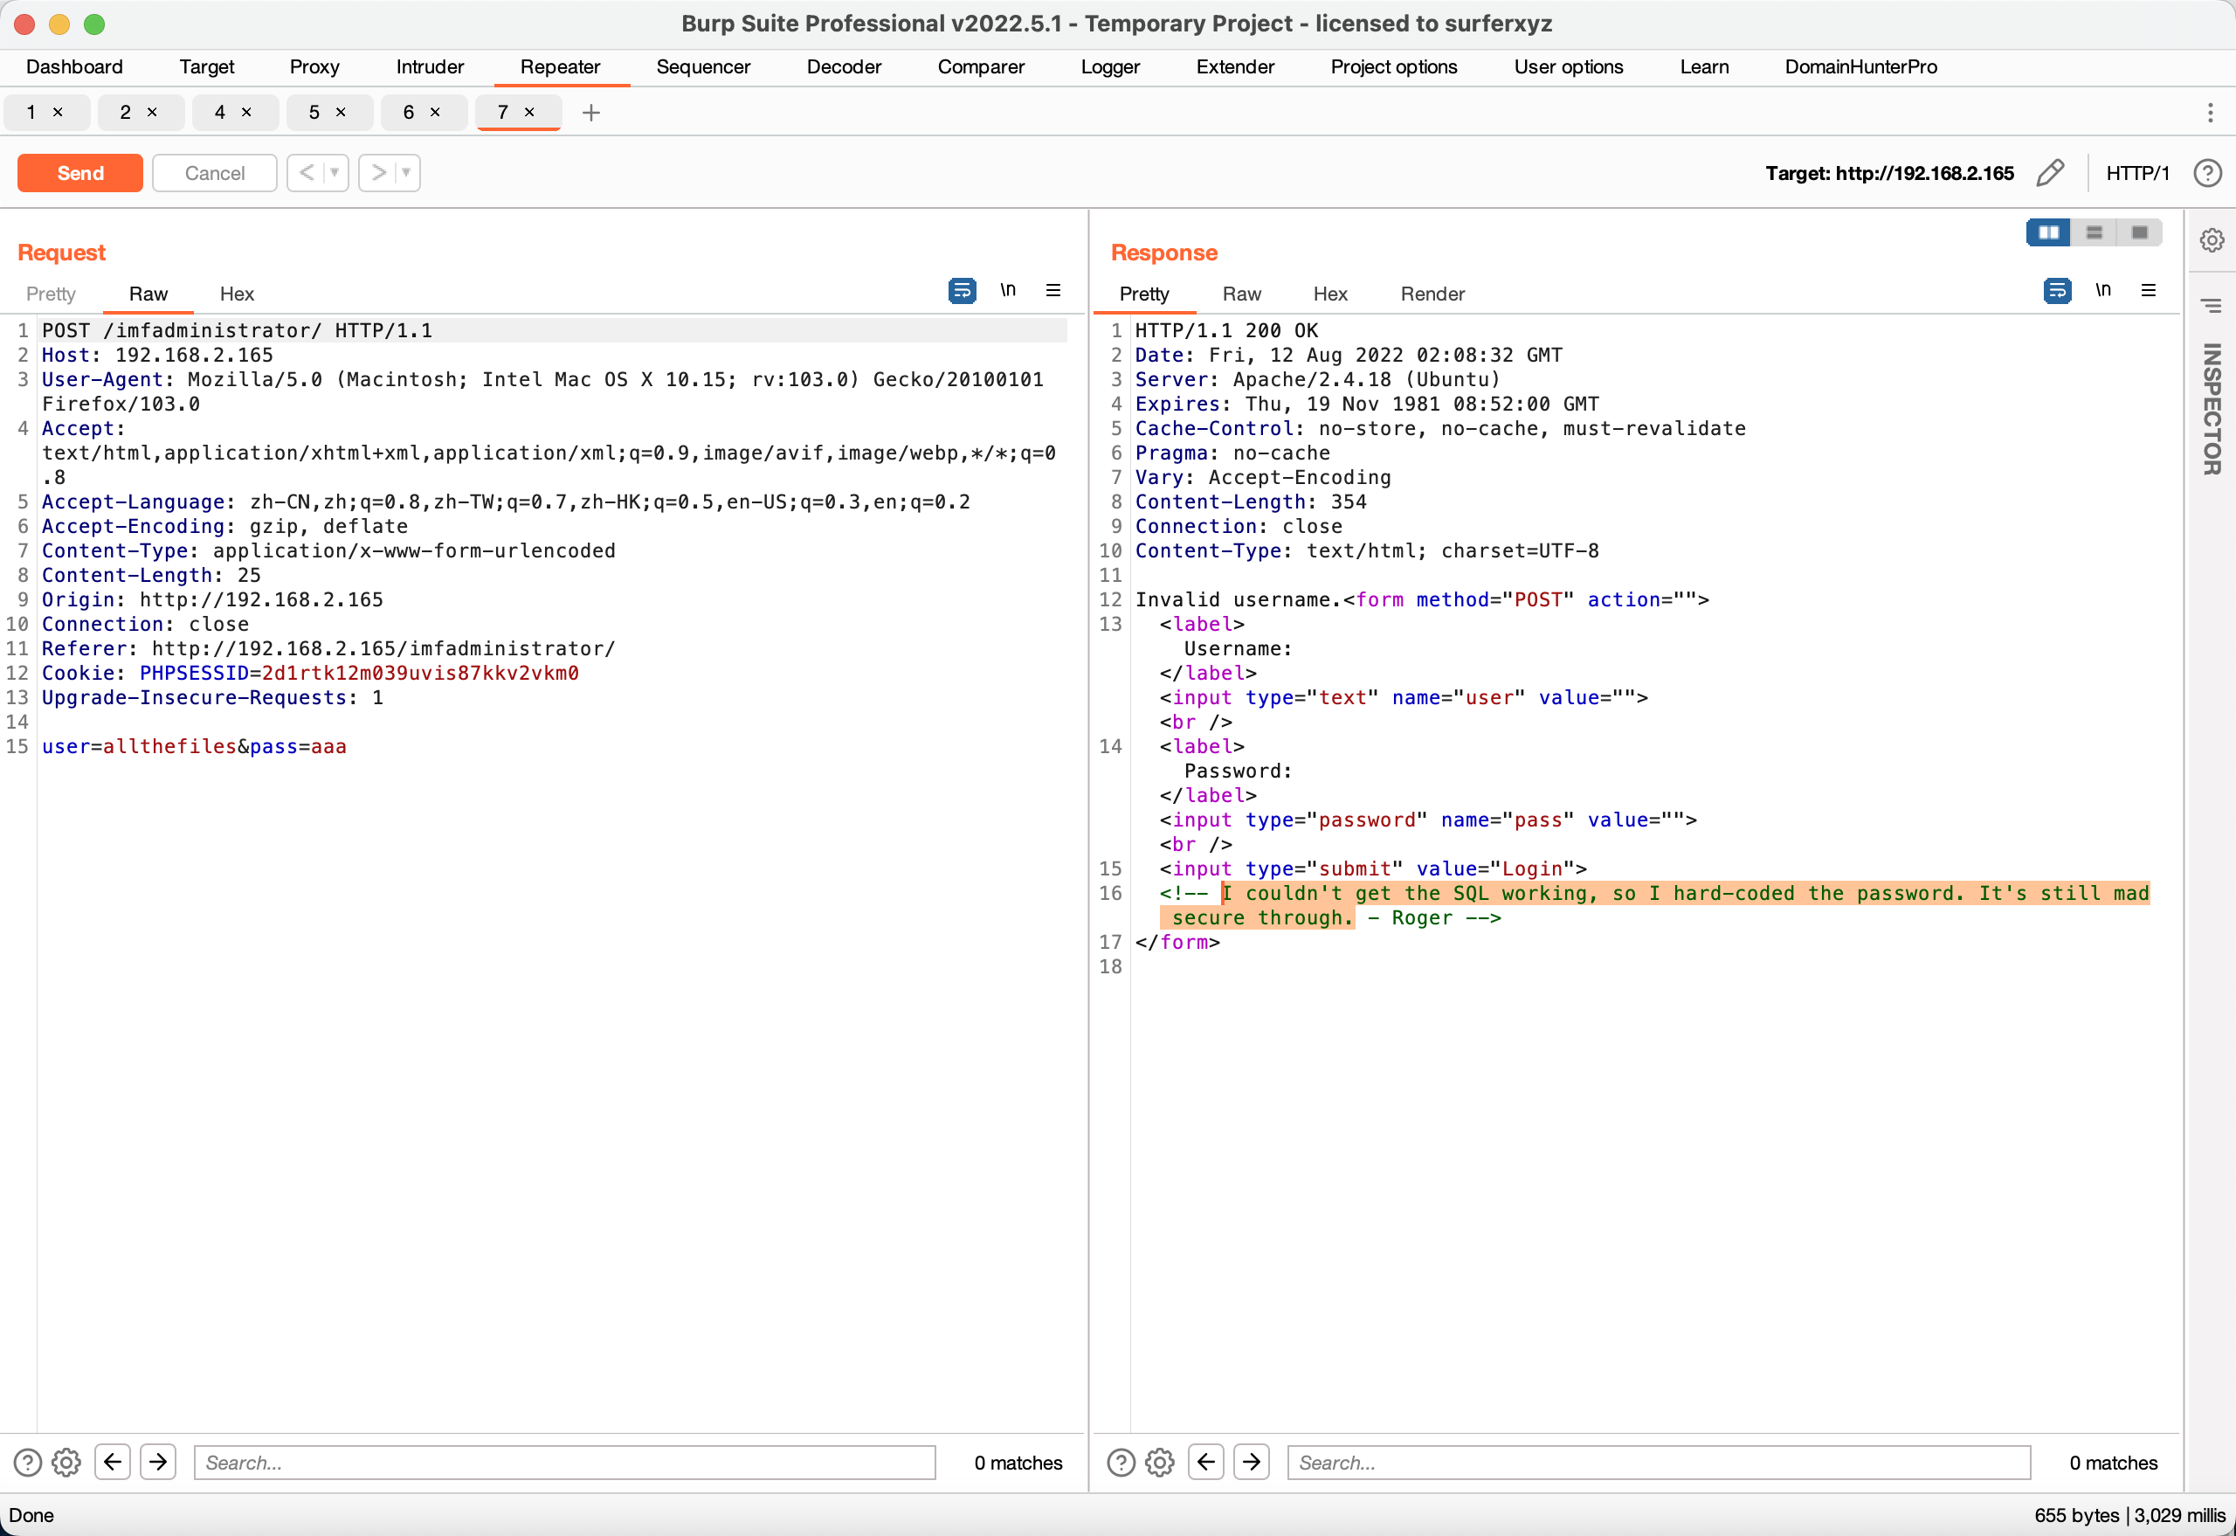
Task: Select Repeater tab 4
Action: pyautogui.click(x=220, y=113)
